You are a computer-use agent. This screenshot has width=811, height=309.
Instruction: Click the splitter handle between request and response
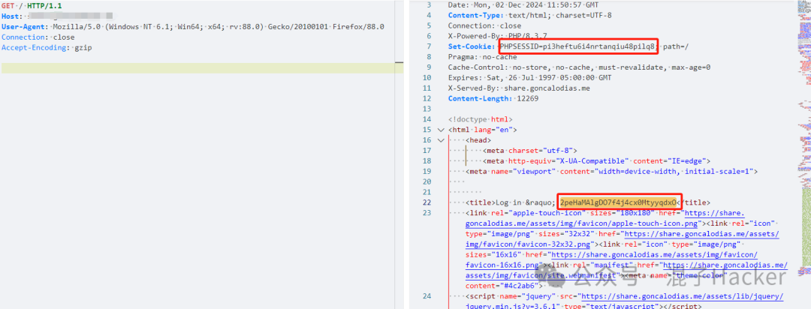coord(399,62)
